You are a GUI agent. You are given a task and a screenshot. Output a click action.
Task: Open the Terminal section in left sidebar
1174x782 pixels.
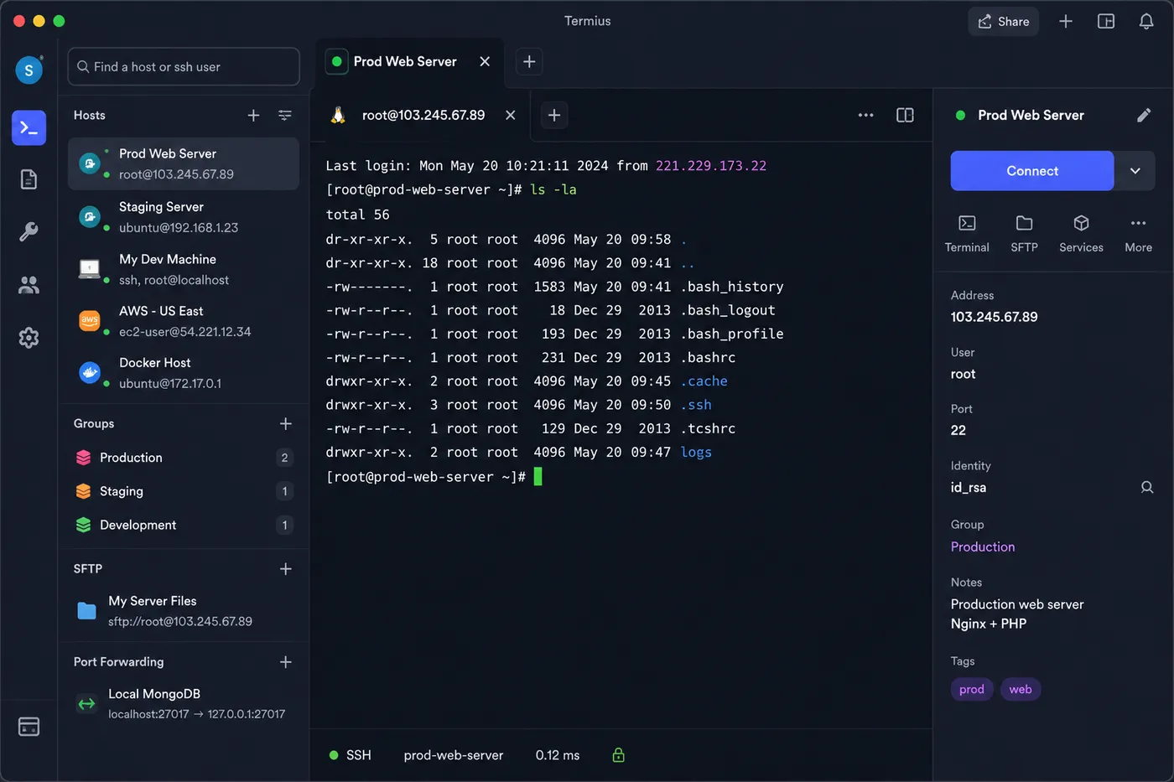click(x=29, y=128)
